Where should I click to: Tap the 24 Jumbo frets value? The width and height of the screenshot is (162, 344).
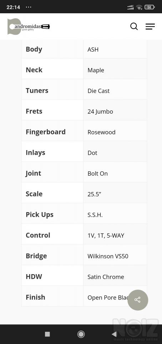pyautogui.click(x=100, y=112)
